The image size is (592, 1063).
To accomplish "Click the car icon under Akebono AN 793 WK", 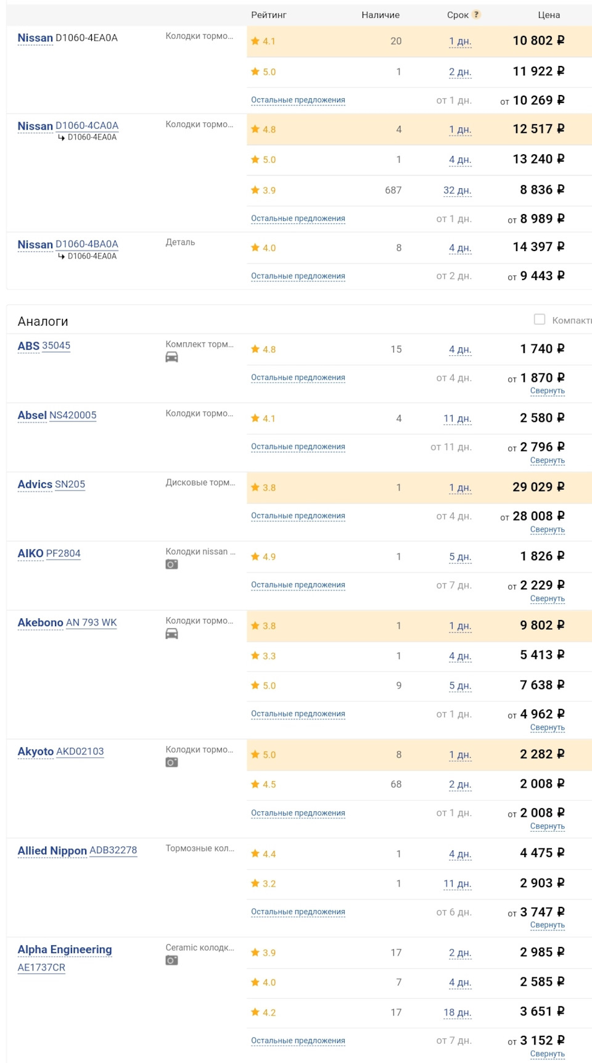I will coord(171,634).
